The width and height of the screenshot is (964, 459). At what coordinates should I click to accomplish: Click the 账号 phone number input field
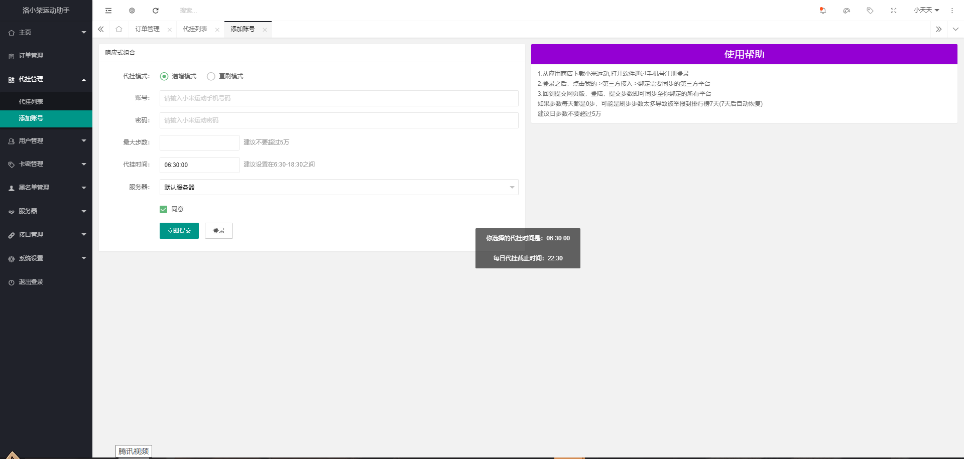tap(339, 98)
